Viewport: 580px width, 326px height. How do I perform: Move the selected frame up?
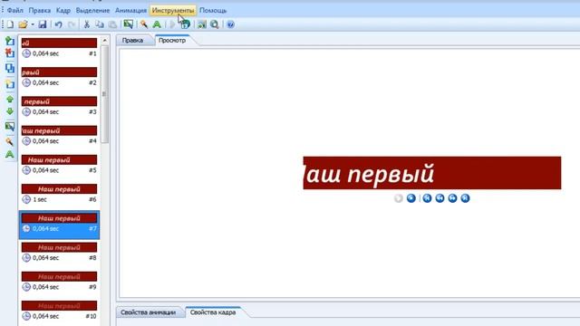[x=10, y=99]
